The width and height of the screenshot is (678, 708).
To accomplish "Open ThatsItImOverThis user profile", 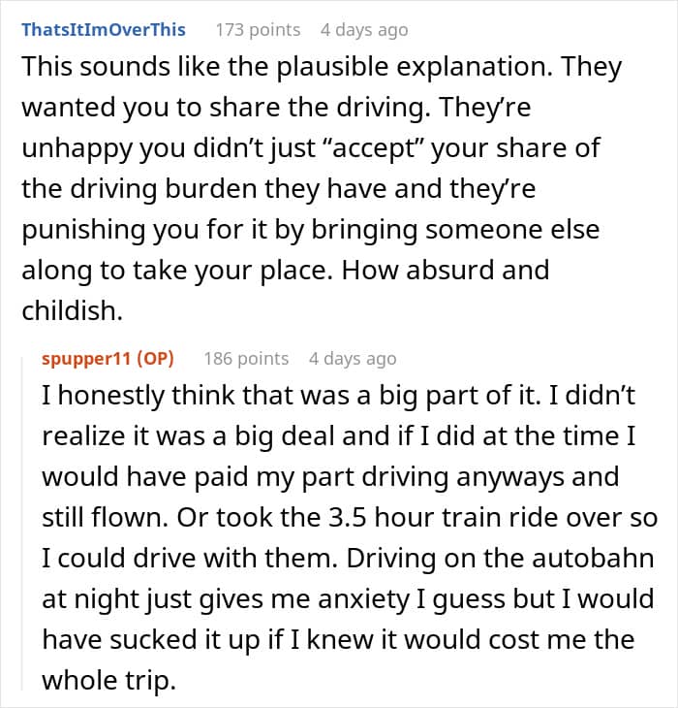I will point(103,30).
